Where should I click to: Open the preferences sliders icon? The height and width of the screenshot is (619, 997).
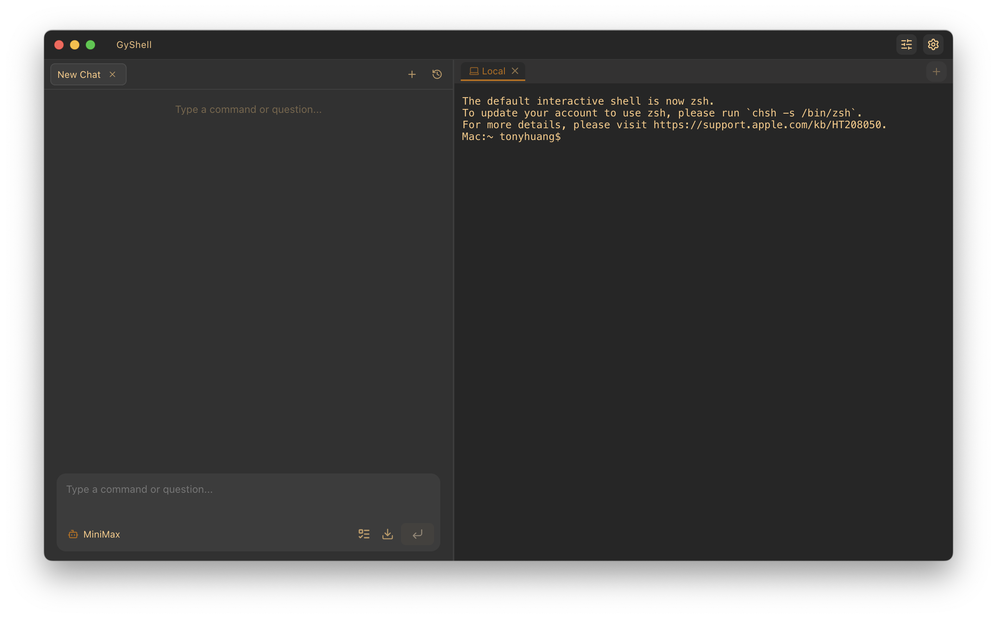(906, 44)
